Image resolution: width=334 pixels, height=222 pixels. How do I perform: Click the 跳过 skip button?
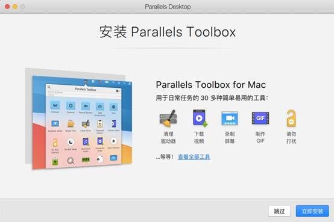pyautogui.click(x=279, y=211)
